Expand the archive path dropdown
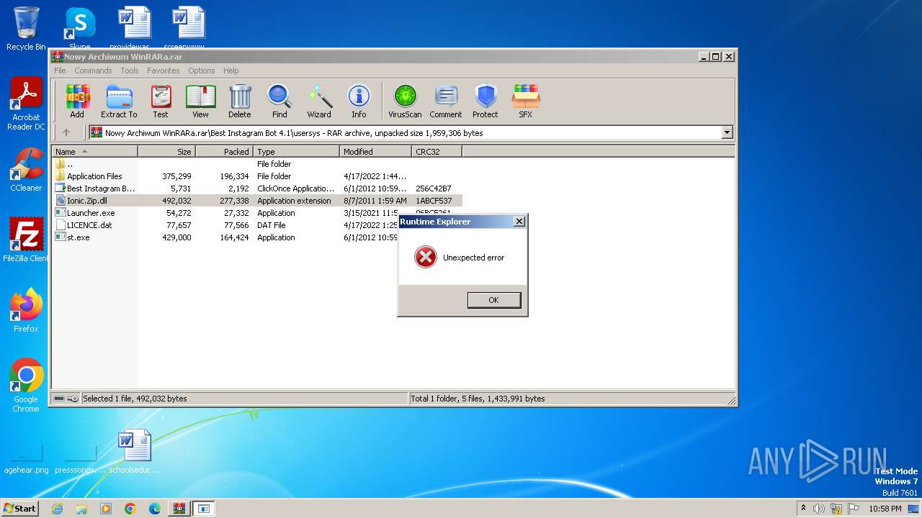The height and width of the screenshot is (518, 922). 727,132
